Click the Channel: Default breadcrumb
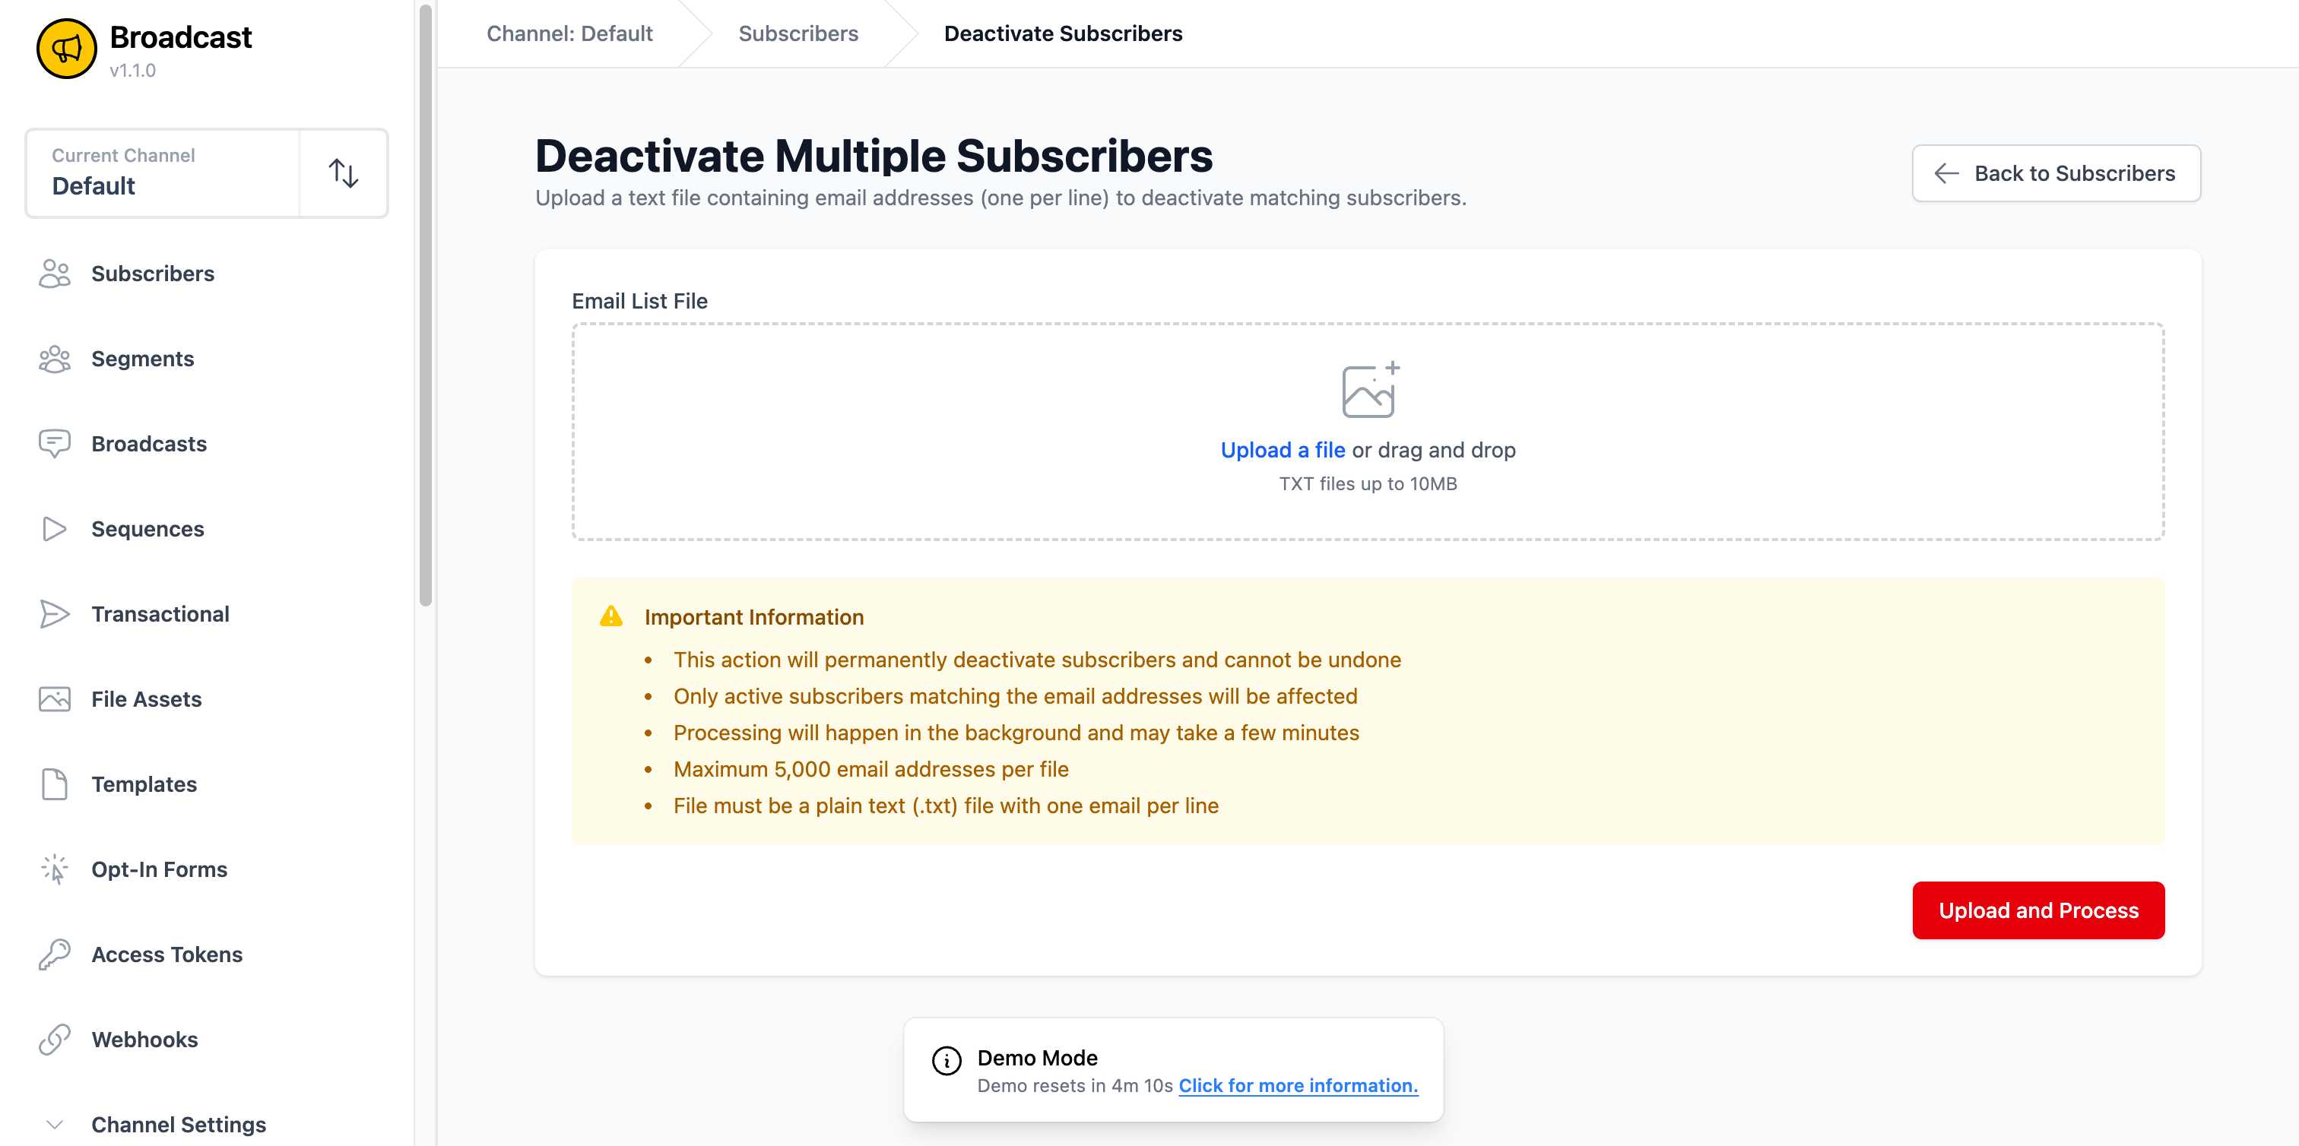 click(x=569, y=34)
